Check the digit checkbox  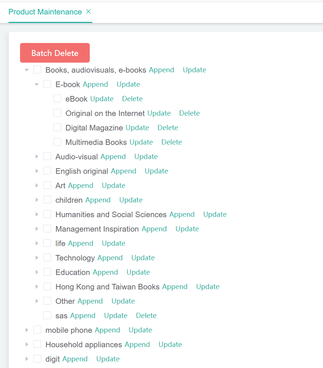coord(37,359)
